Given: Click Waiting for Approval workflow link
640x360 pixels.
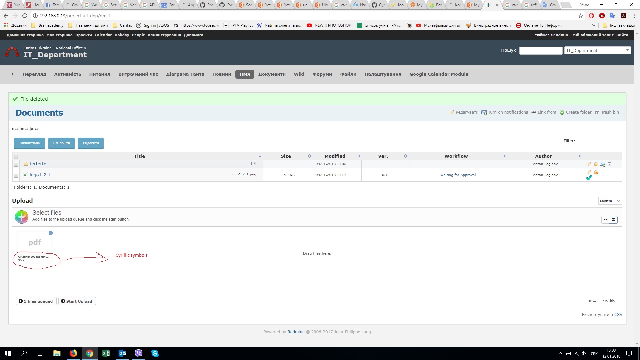Looking at the screenshot, I should coord(458,175).
